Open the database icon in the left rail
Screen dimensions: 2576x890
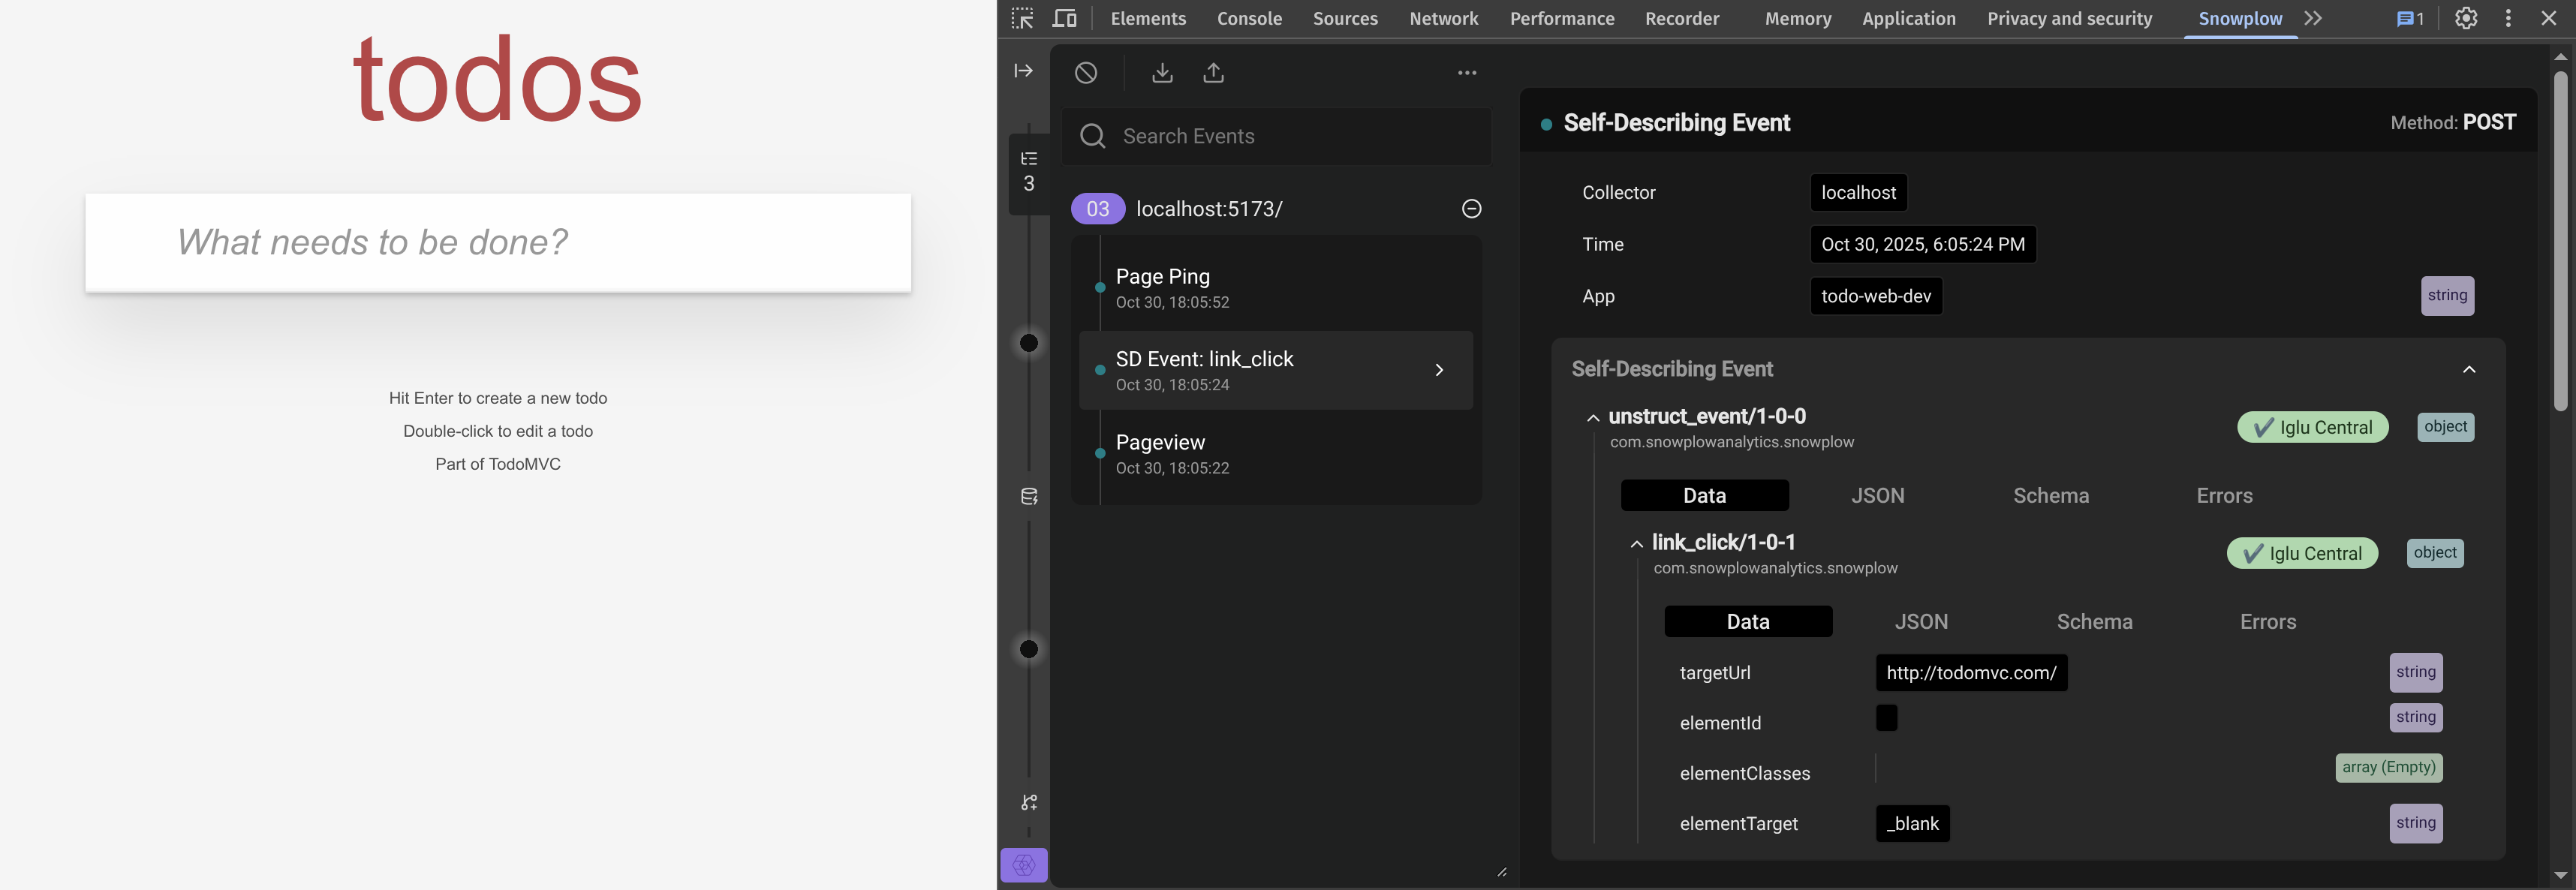coord(1028,497)
